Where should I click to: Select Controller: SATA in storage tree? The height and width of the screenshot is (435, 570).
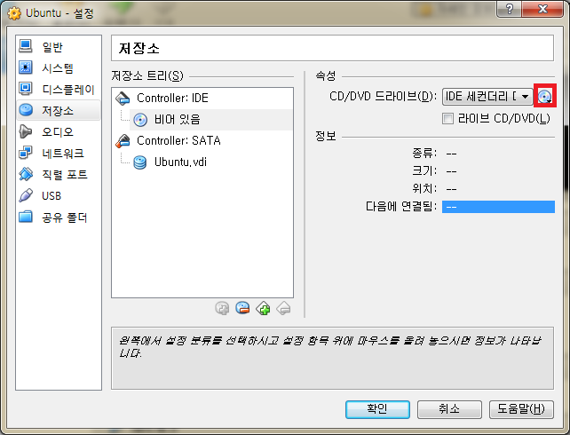point(178,140)
